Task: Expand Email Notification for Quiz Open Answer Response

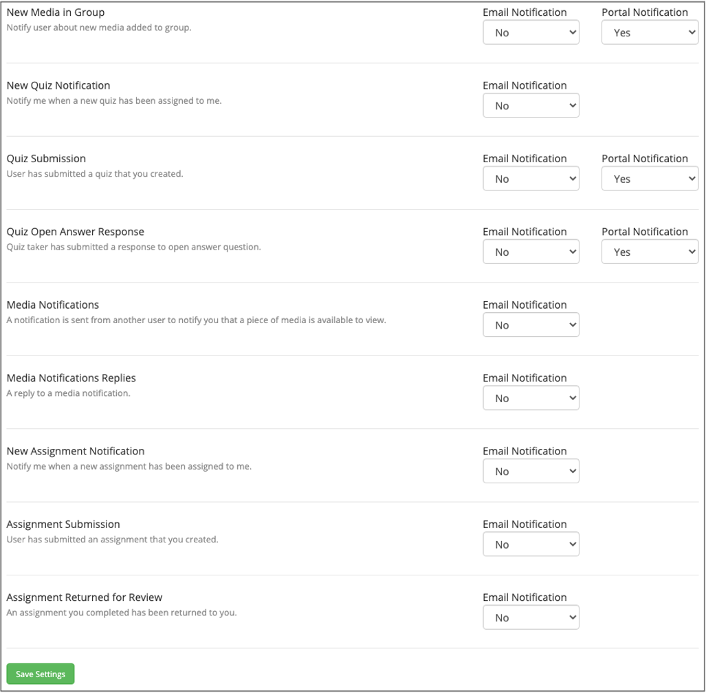Action: coord(531,252)
